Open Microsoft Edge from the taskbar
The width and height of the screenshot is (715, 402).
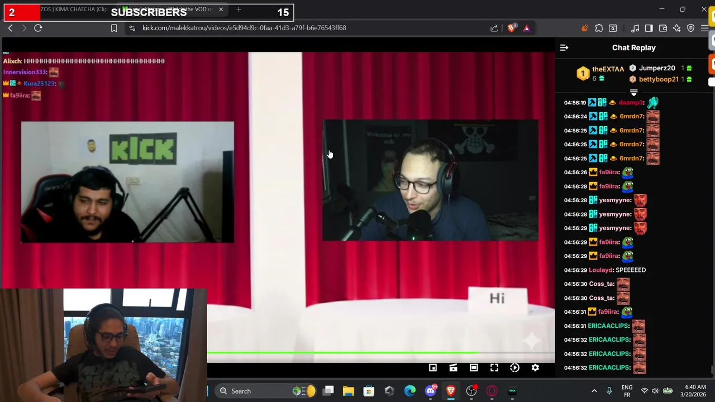pos(410,391)
